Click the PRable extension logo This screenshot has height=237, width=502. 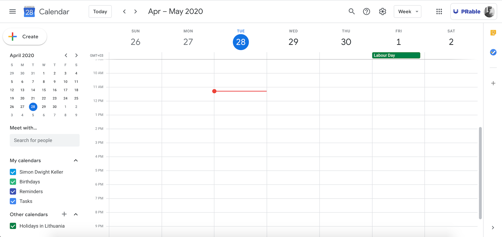click(467, 12)
